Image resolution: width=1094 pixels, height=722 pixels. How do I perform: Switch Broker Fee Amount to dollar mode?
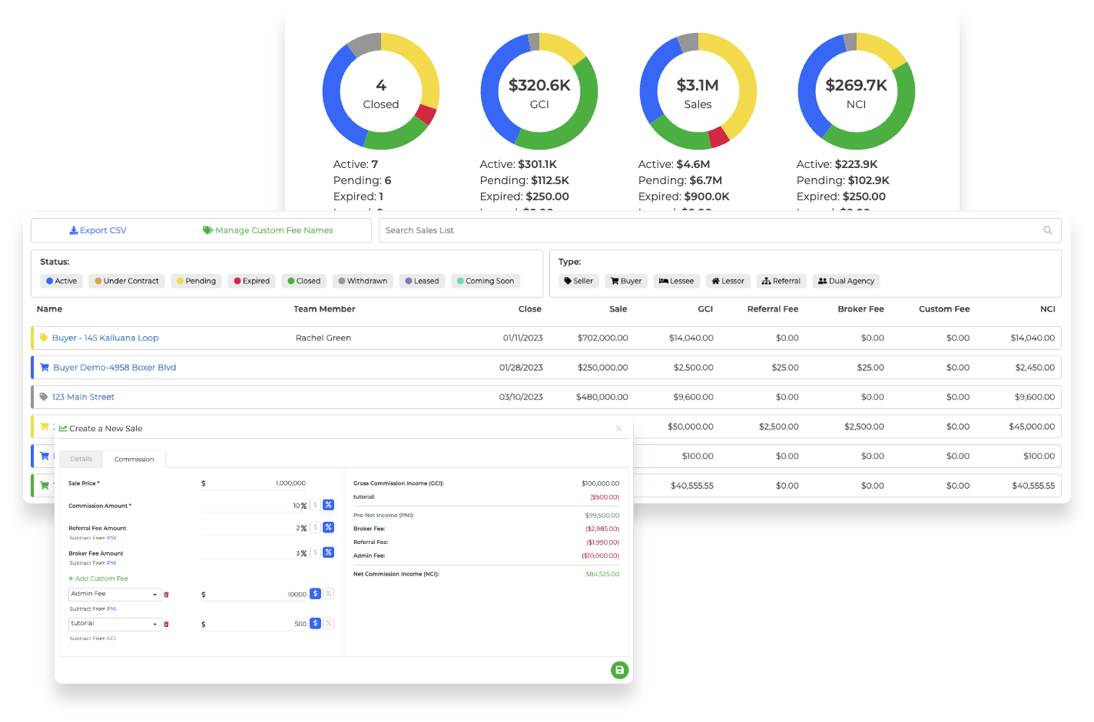pos(315,552)
